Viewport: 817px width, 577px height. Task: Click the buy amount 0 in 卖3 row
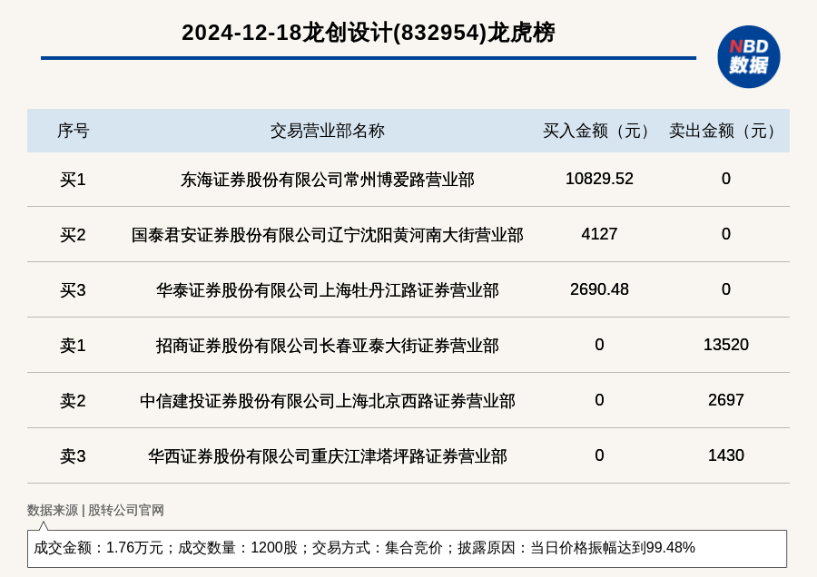(599, 455)
